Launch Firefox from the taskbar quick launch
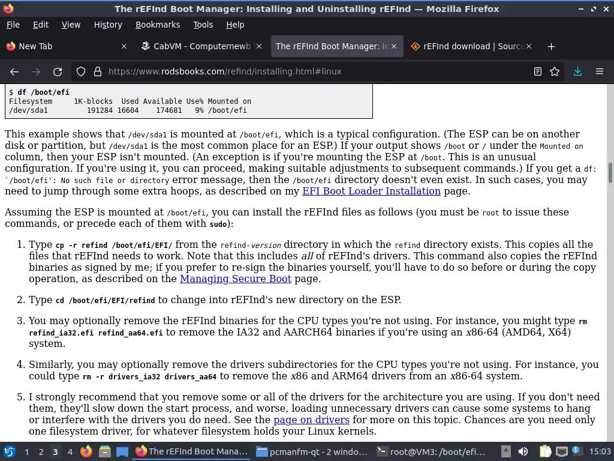 (86, 451)
